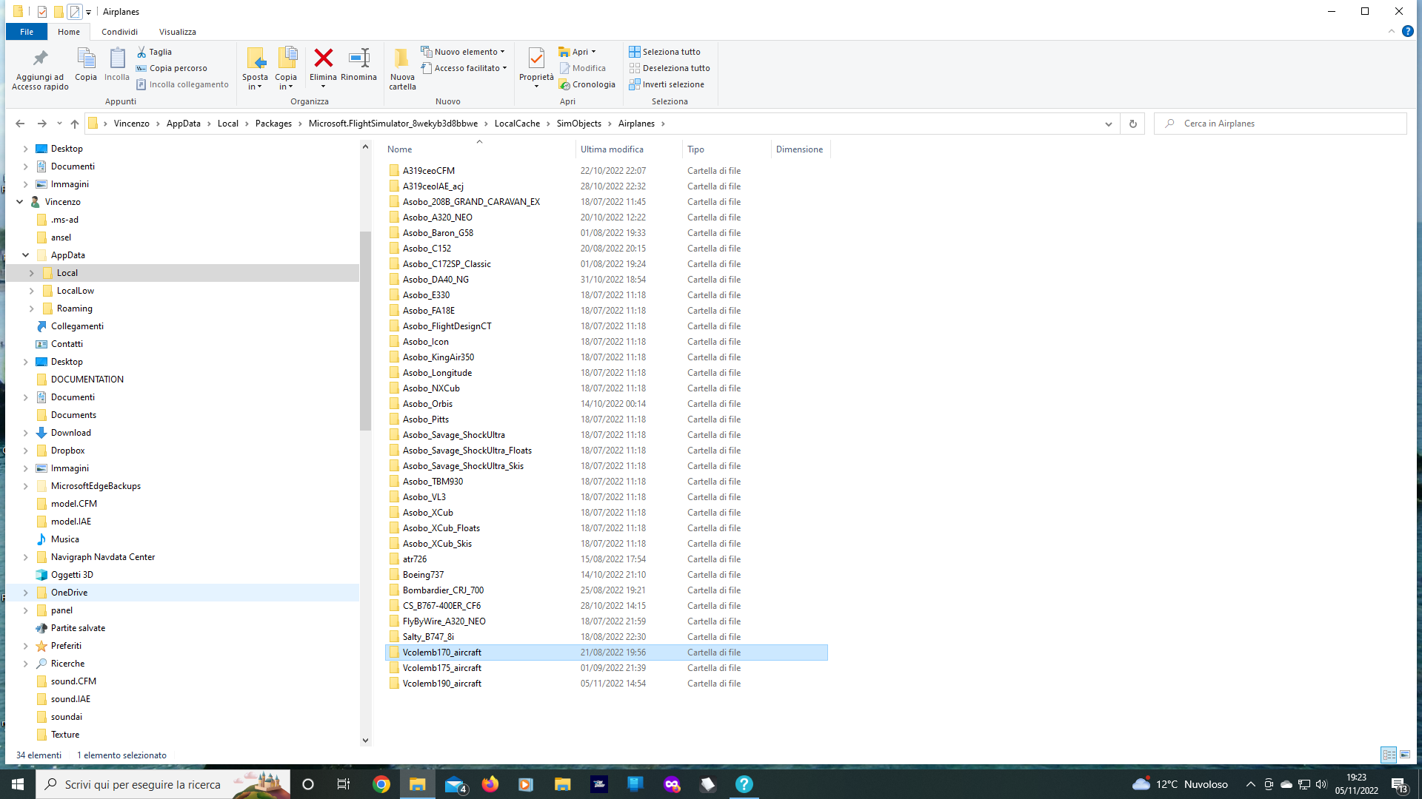
Task: Select the Boeing737 folder
Action: tap(424, 575)
